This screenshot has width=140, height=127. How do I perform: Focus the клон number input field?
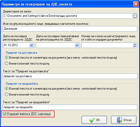[x=107, y=45]
